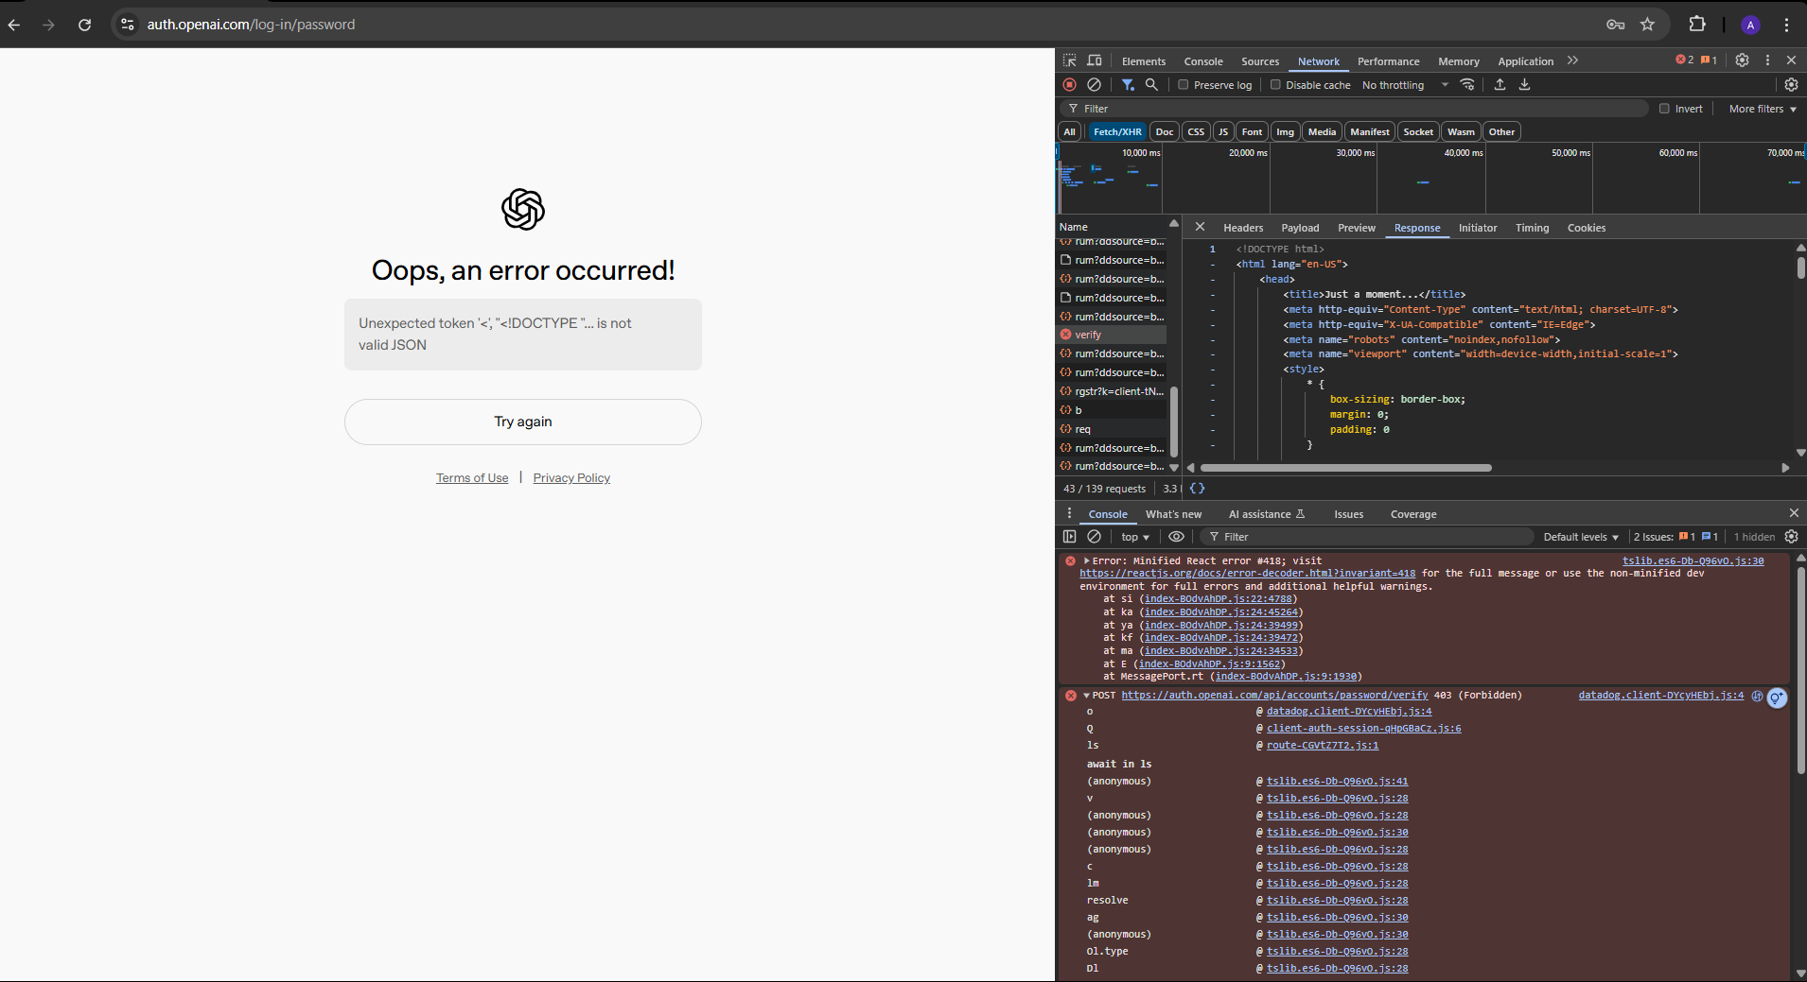Check the Invert filter checkbox
Viewport: 1807px width, 982px height.
(1664, 109)
